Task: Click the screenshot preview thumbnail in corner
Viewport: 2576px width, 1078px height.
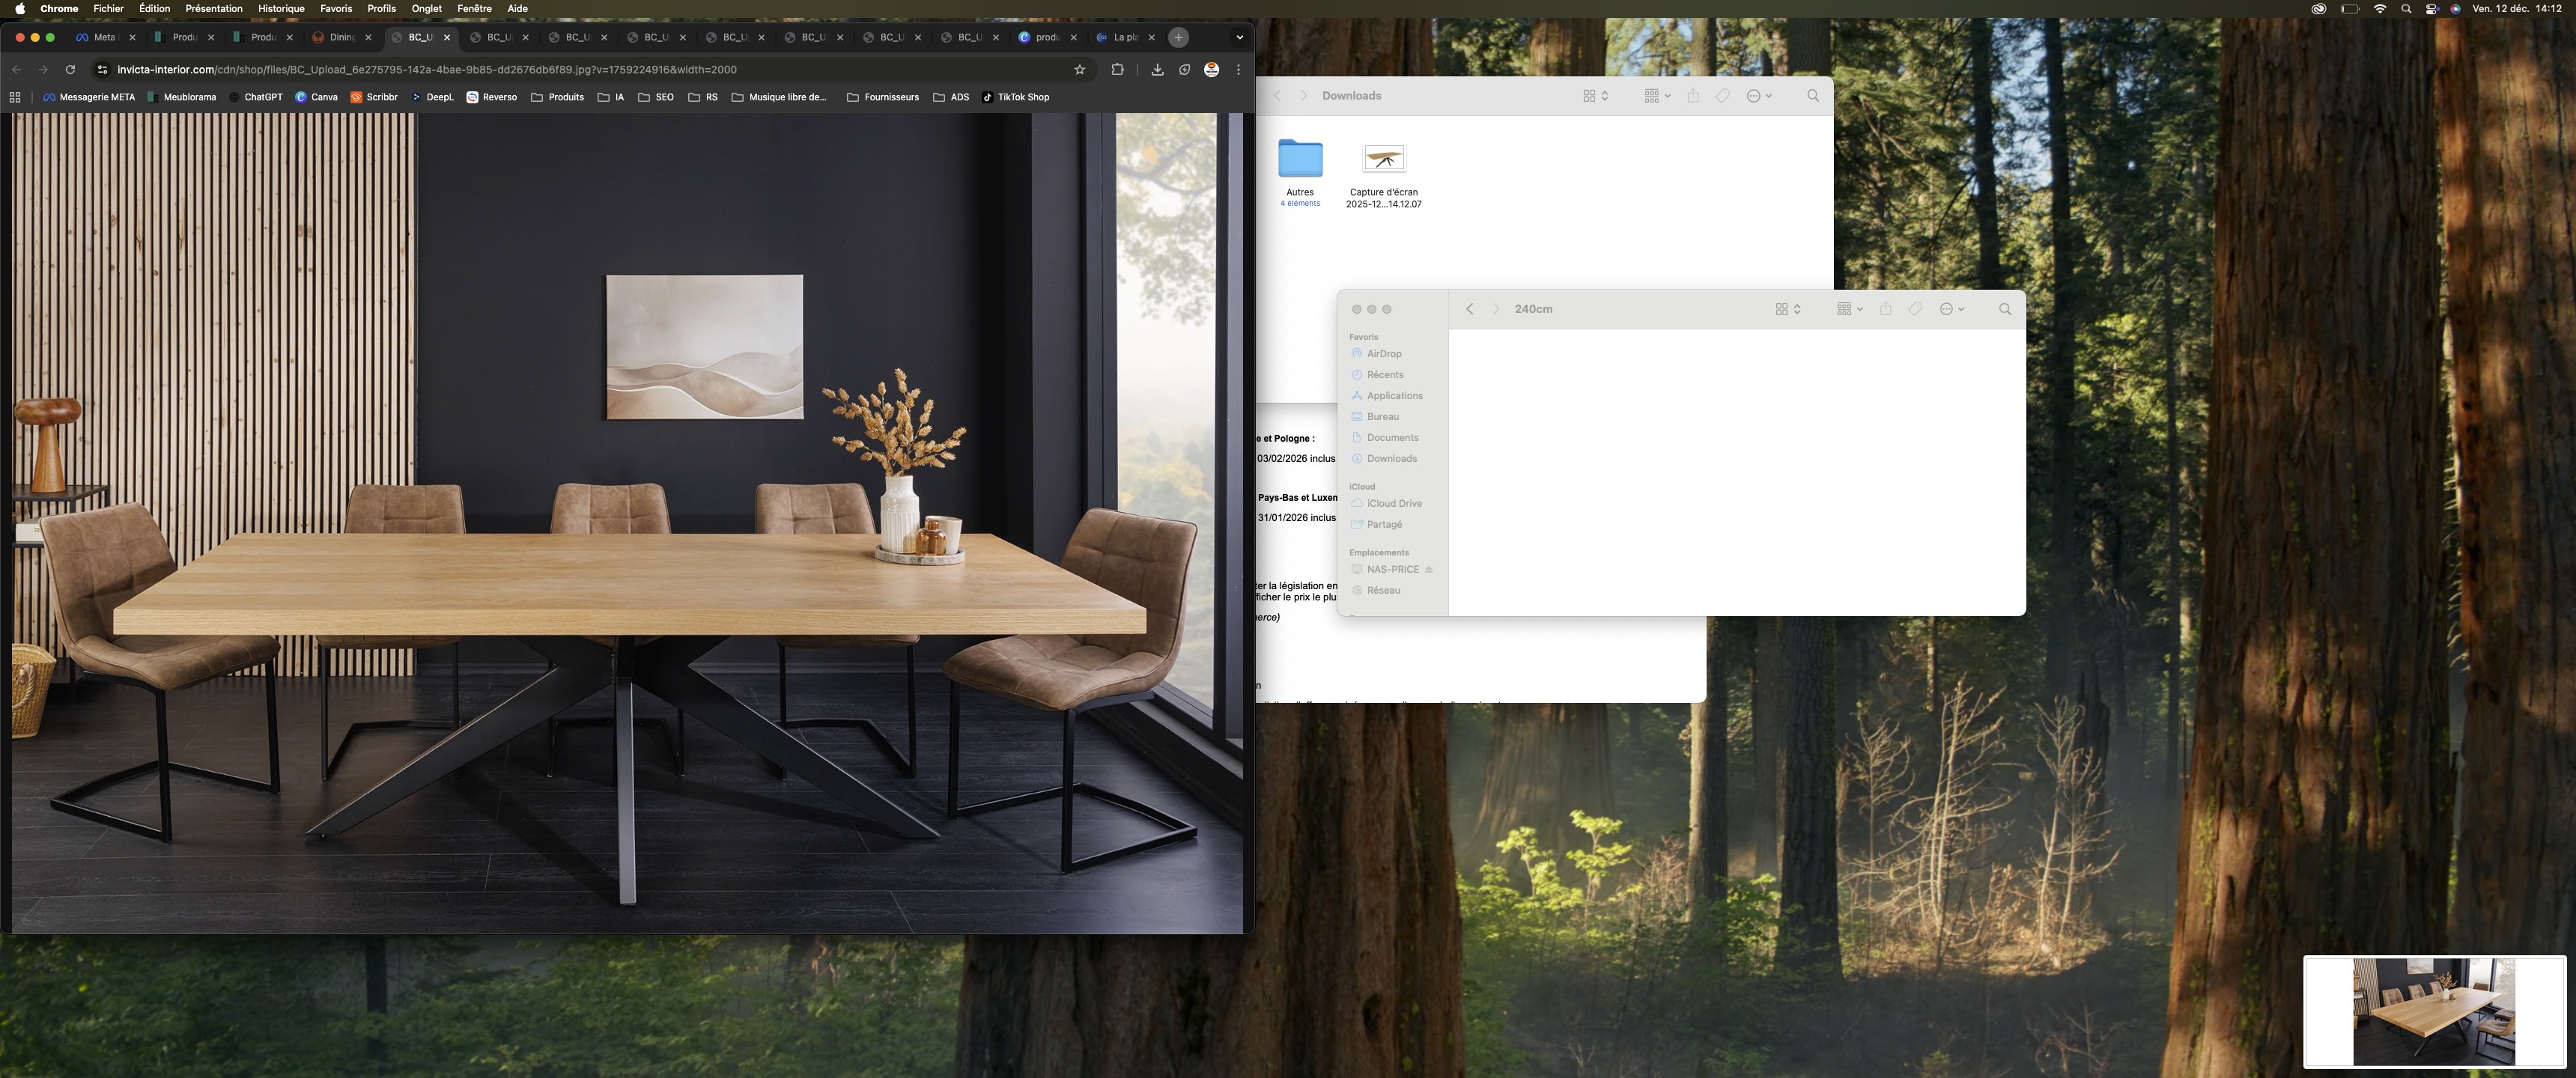Action: pos(2433,1011)
